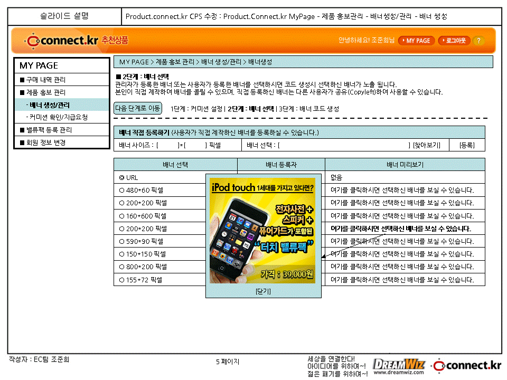This screenshot has height=380, width=507.
Task: Click the banner height size field
Action: click(195, 146)
